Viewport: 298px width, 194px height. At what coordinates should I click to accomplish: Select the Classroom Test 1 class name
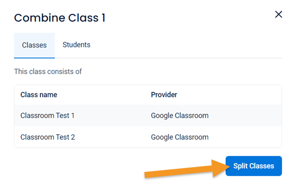[47, 116]
